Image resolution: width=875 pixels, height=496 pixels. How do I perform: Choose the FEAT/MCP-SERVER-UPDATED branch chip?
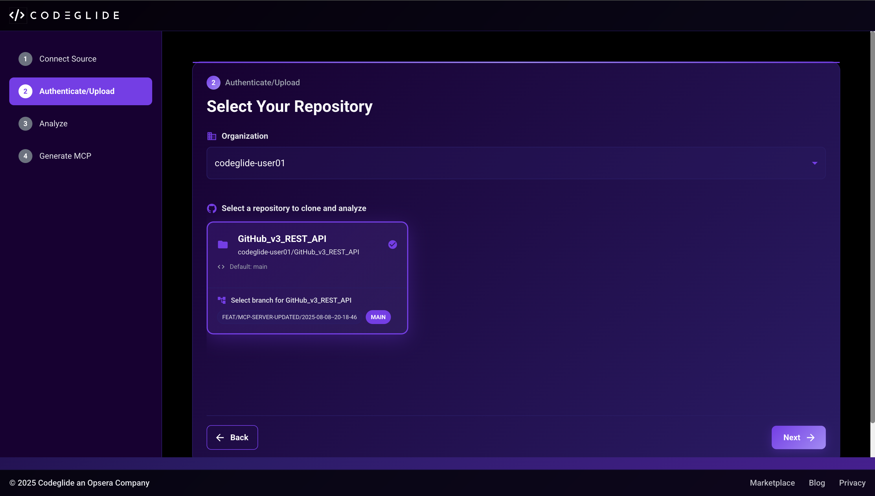[x=289, y=317]
